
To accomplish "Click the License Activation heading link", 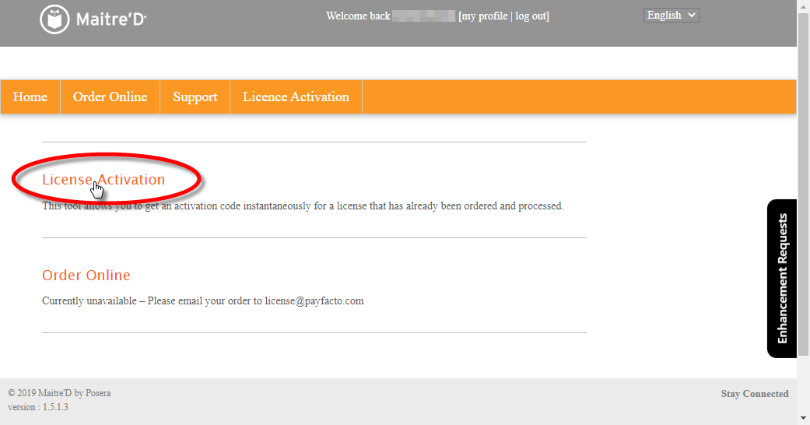I will coord(103,179).
